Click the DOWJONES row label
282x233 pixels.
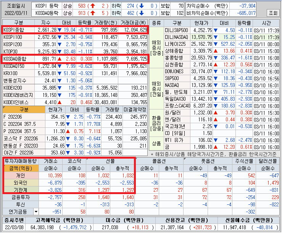(x=174, y=72)
